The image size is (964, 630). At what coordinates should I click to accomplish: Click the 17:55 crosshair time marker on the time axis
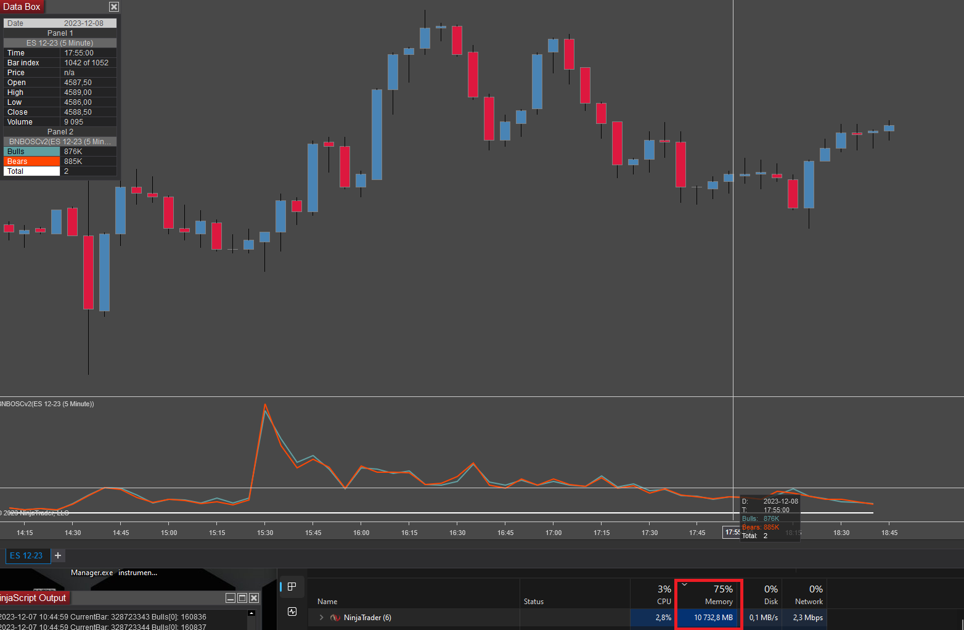(732, 532)
